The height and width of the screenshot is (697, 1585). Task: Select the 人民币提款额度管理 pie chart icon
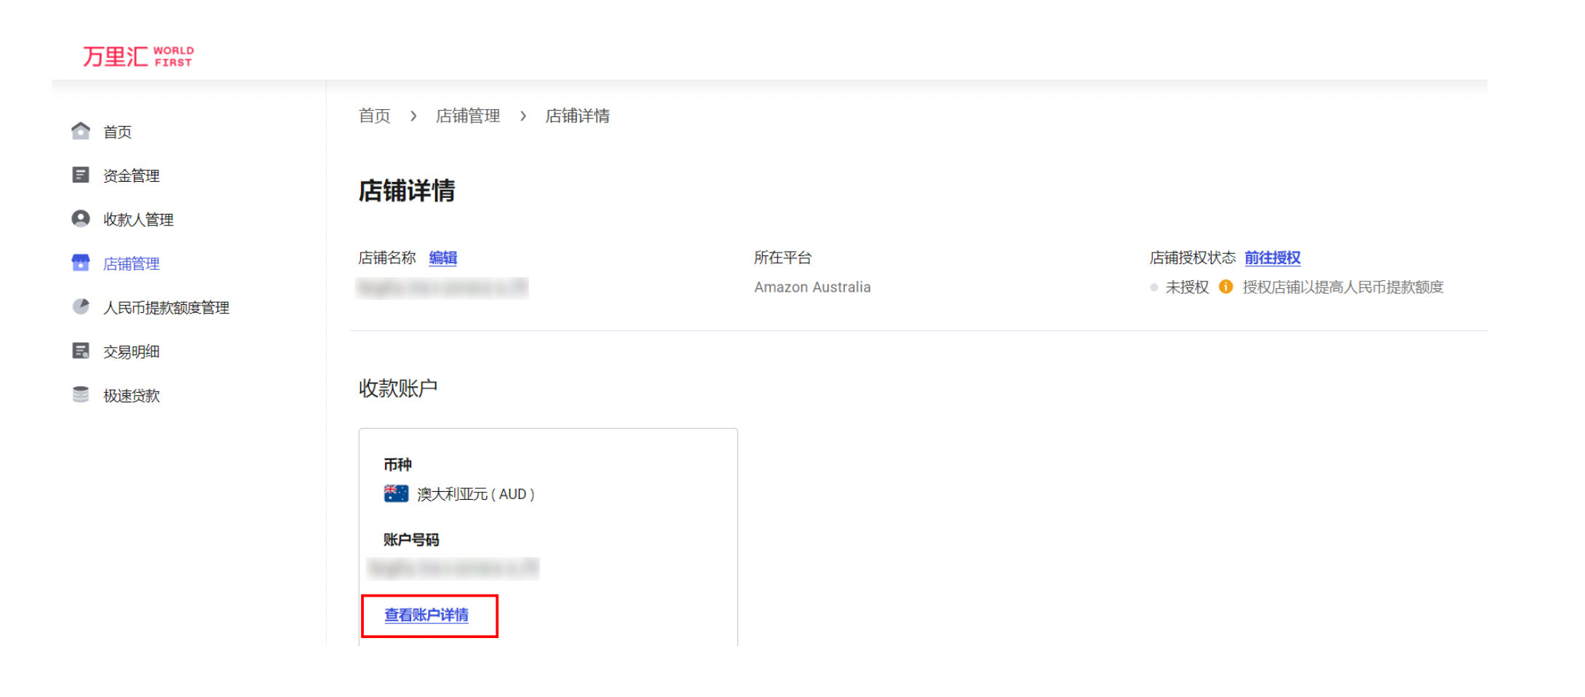tap(81, 307)
